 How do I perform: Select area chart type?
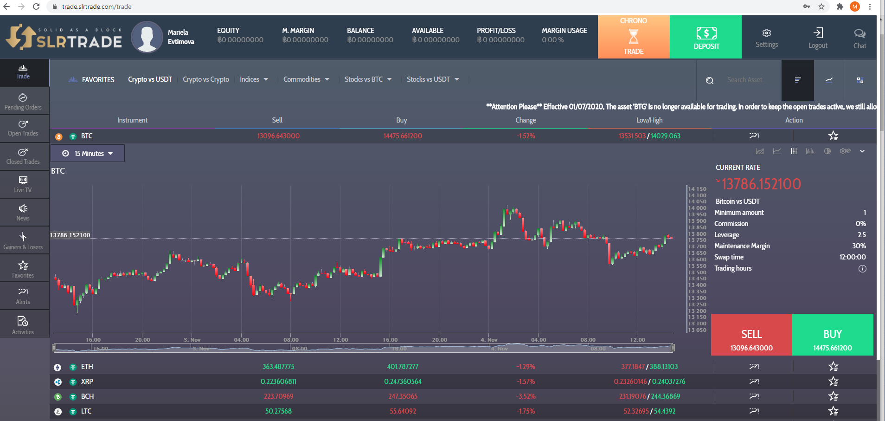pyautogui.click(x=760, y=151)
